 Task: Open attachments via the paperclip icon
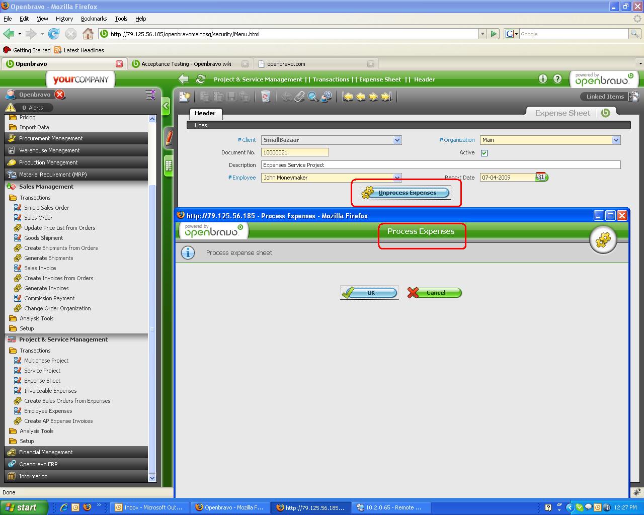click(300, 97)
